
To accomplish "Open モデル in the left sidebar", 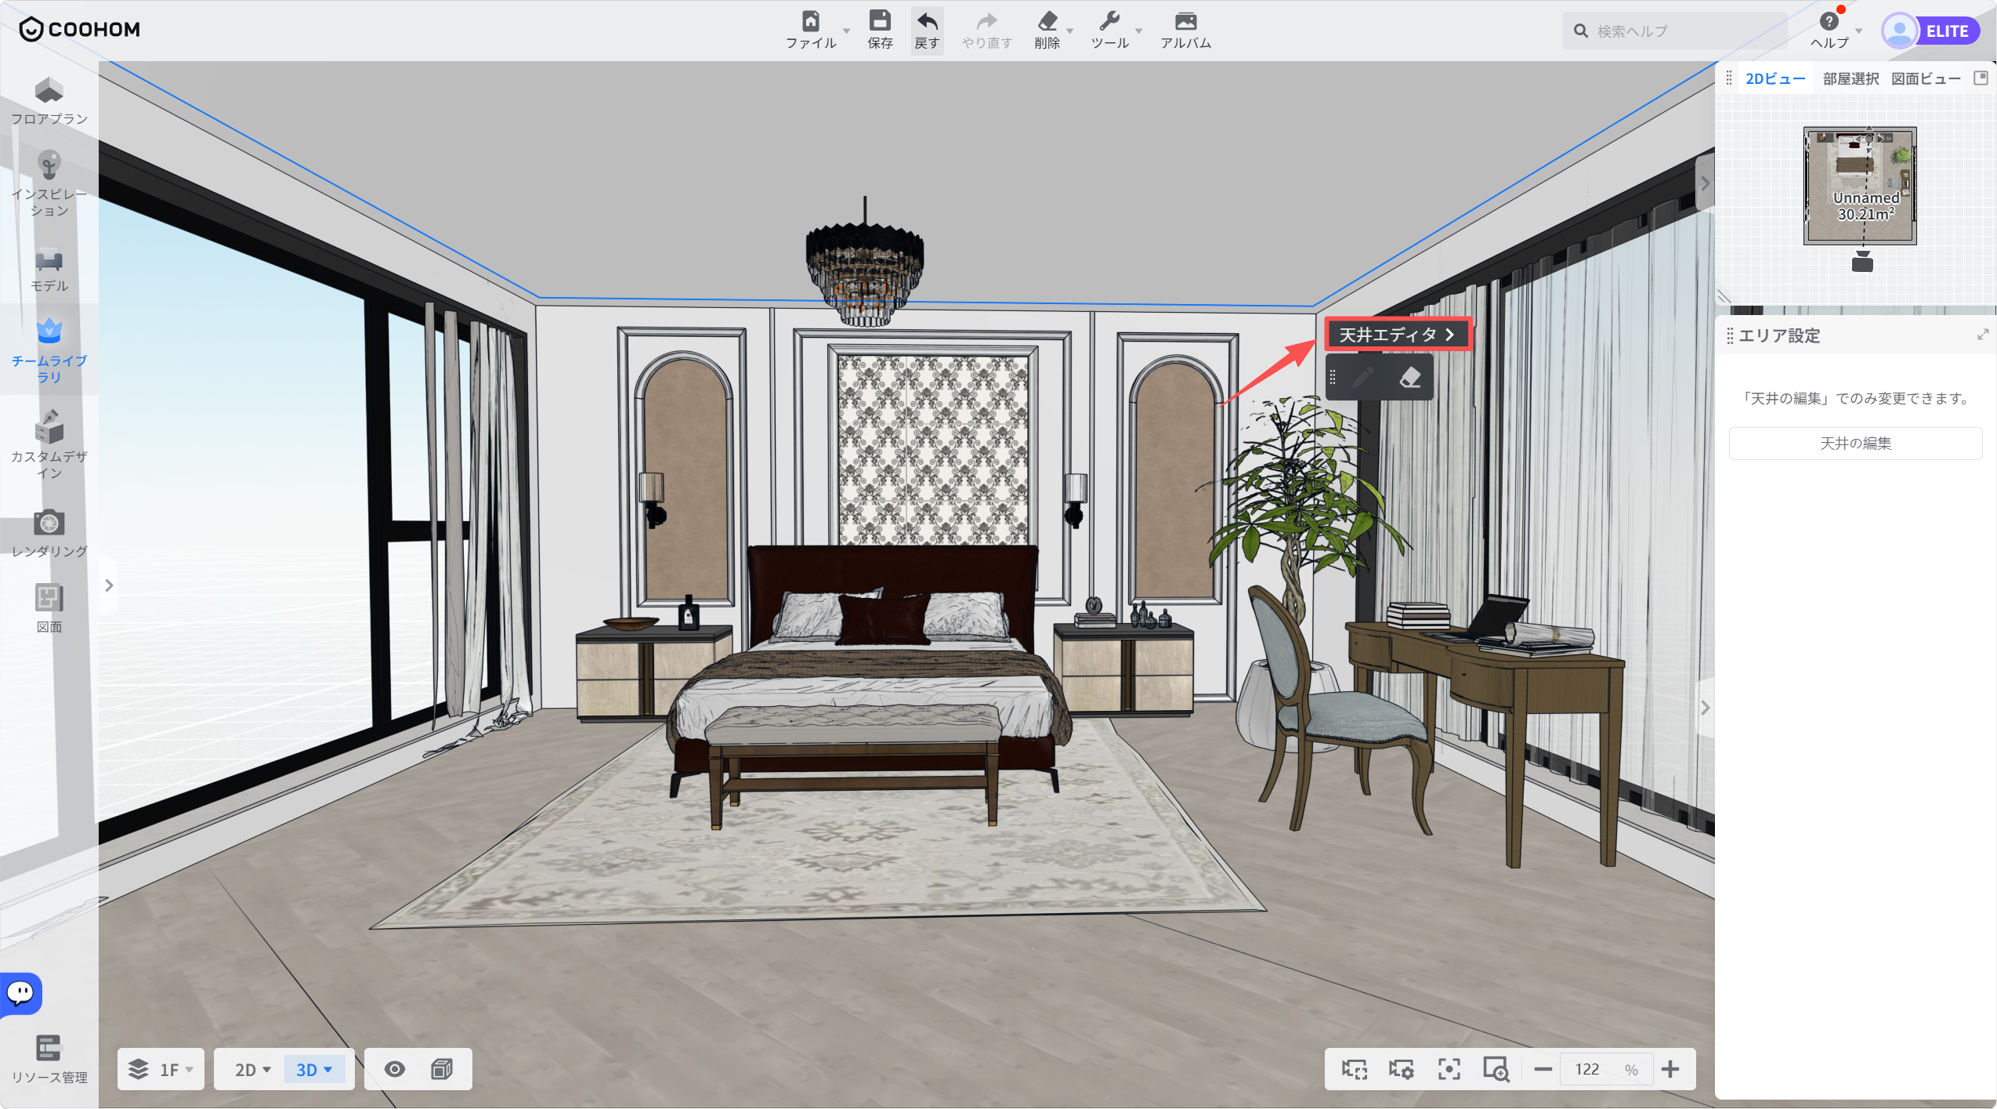I will 49,270.
